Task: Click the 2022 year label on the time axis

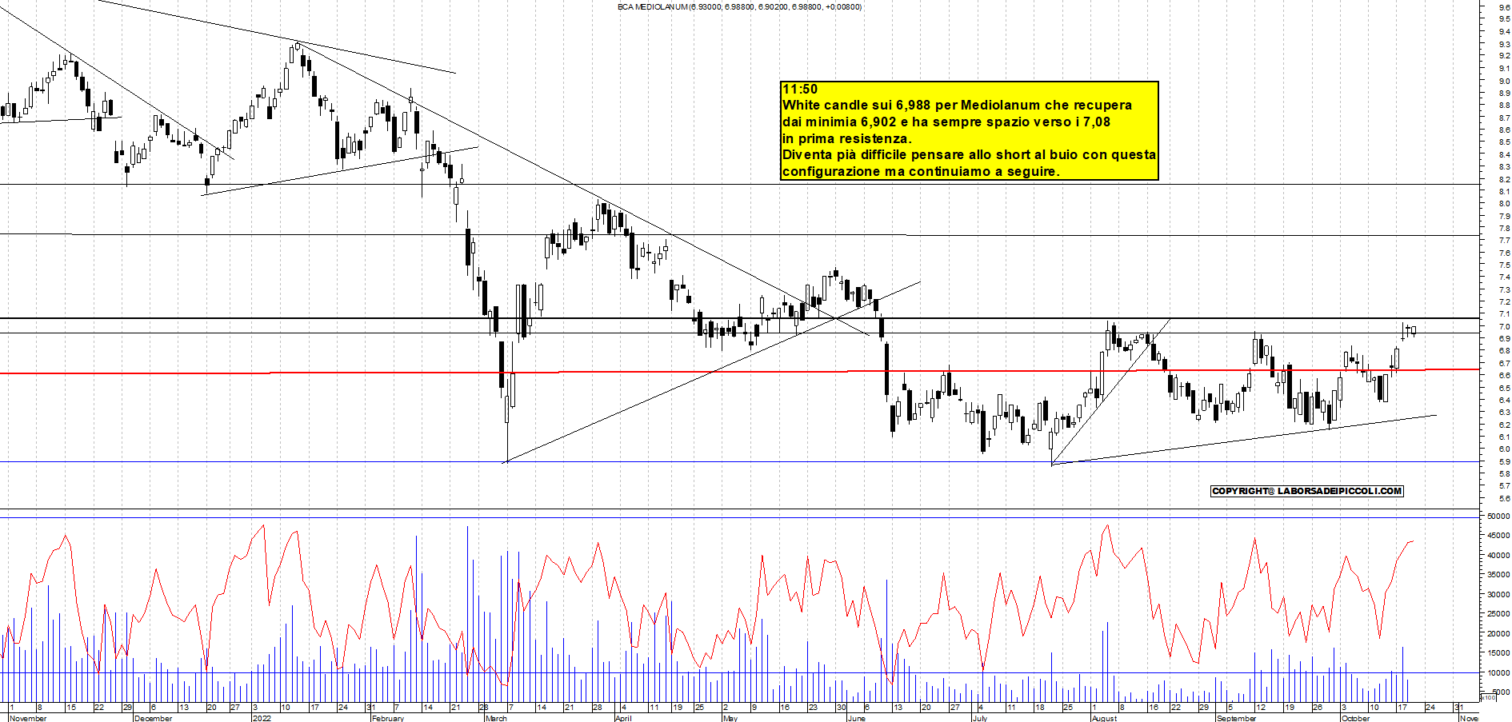Action: pyautogui.click(x=262, y=718)
